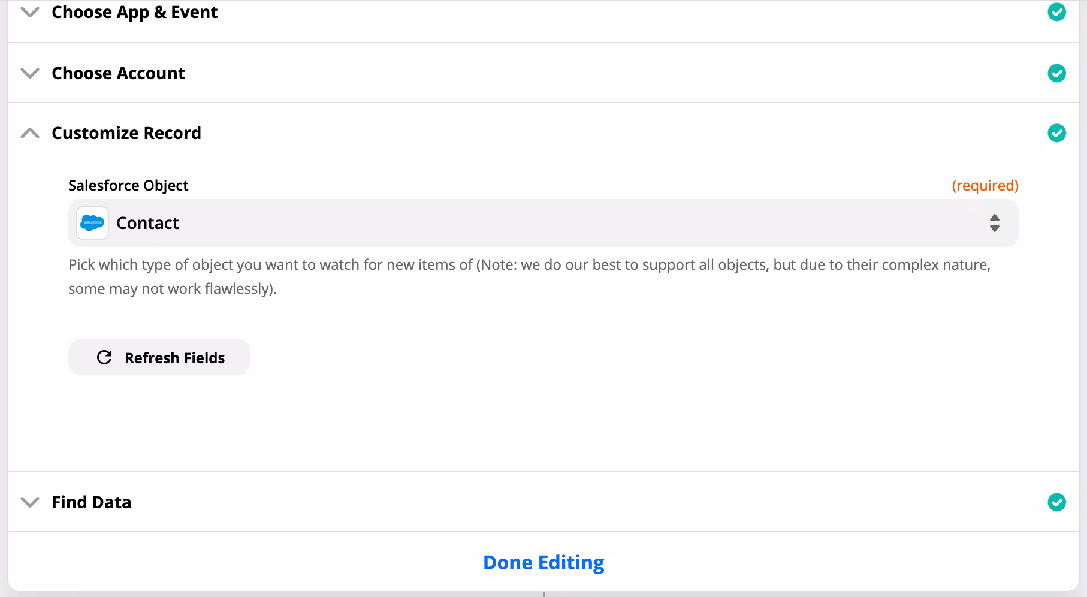The height and width of the screenshot is (597, 1087).
Task: Click green checkmark beside Find Data
Action: pos(1056,502)
